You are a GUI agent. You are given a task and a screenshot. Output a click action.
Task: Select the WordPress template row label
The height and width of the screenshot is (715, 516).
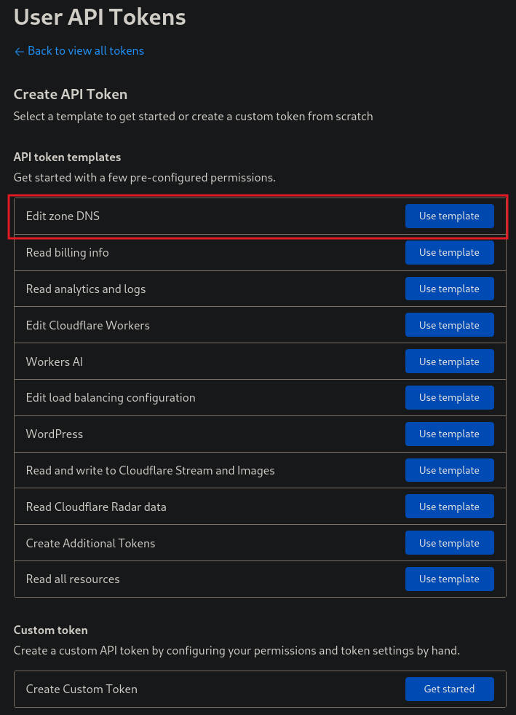click(x=54, y=434)
